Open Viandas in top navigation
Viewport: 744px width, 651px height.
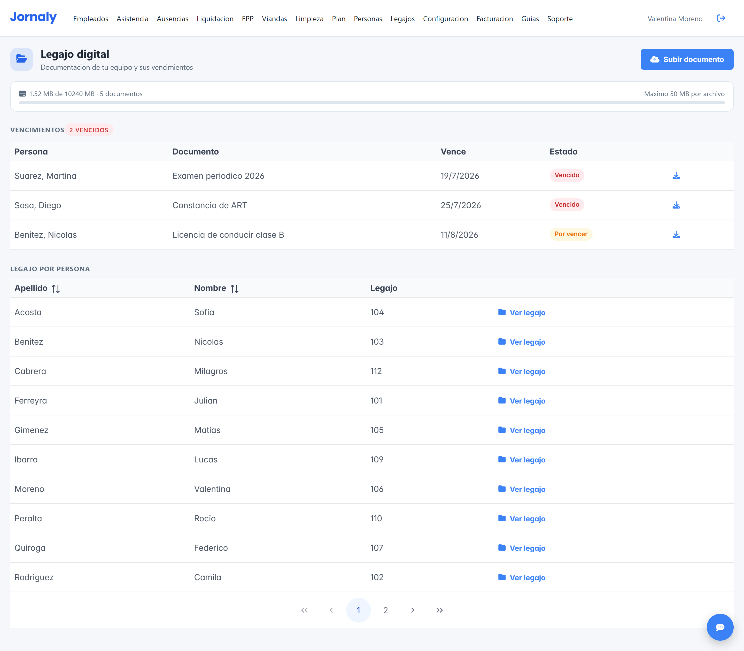tap(275, 19)
